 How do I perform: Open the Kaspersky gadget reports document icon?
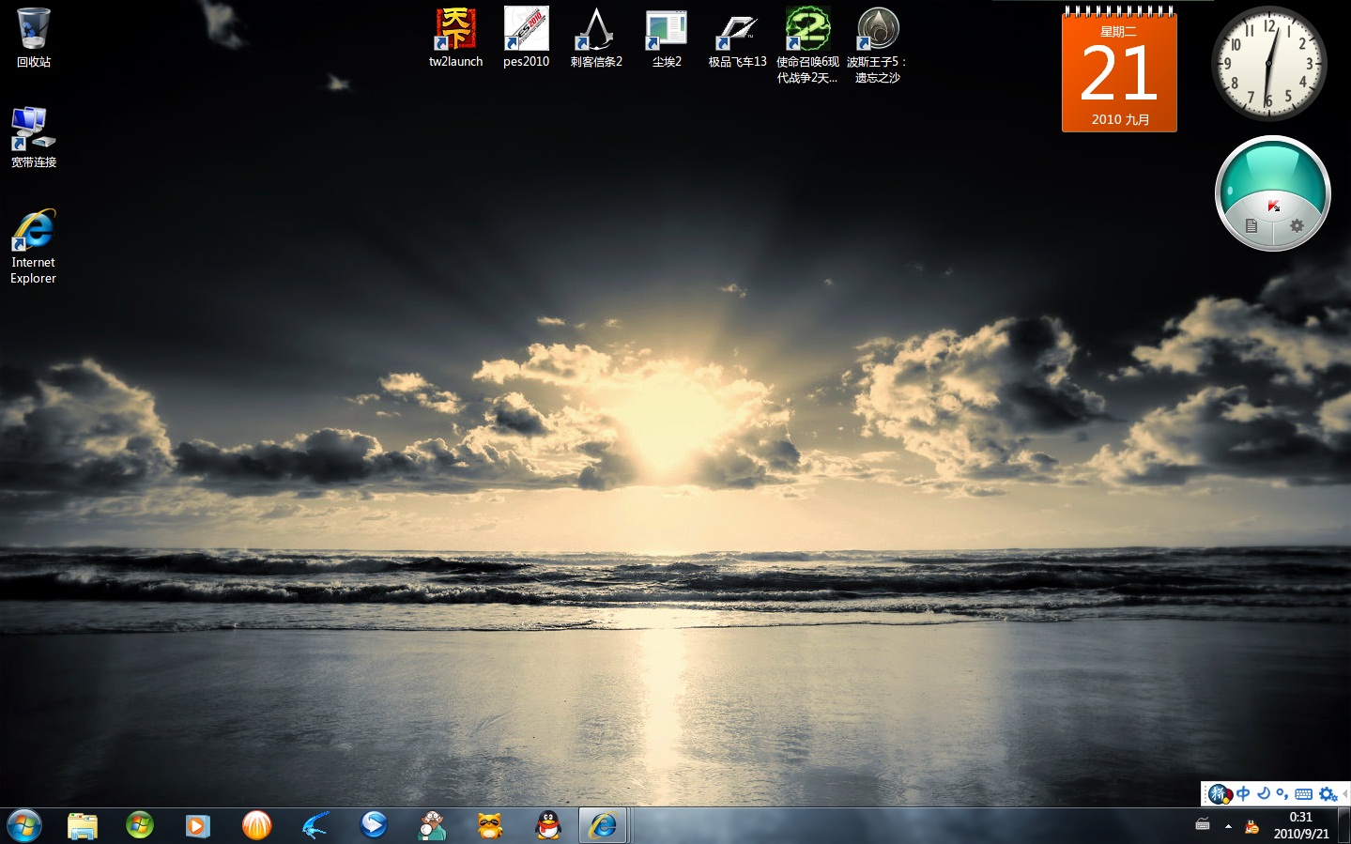[x=1251, y=226]
